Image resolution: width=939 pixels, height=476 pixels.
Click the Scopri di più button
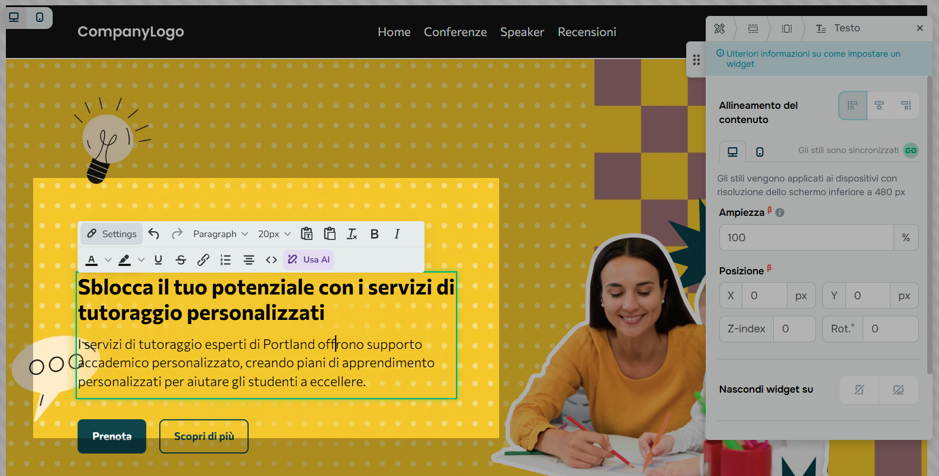(x=204, y=436)
